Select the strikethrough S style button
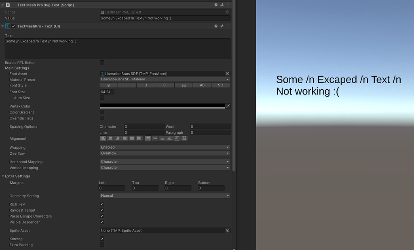The image size is (414, 250). coord(165,85)
